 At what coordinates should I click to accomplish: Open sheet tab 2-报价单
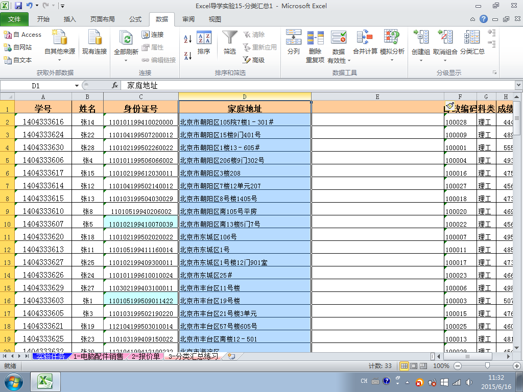(x=146, y=356)
